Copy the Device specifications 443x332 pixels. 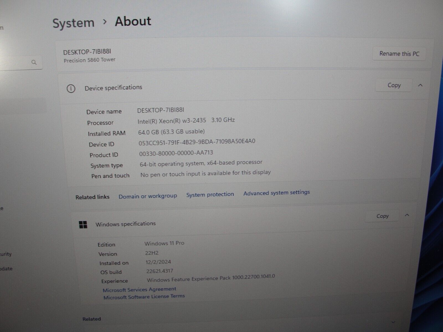pos(394,85)
